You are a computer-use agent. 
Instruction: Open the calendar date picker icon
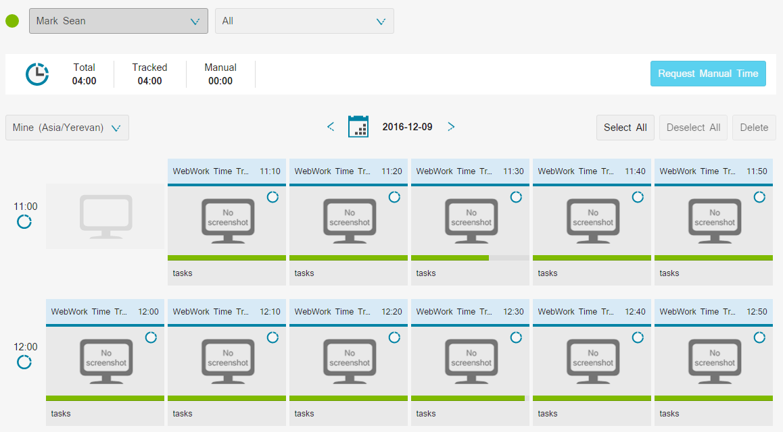click(x=358, y=126)
